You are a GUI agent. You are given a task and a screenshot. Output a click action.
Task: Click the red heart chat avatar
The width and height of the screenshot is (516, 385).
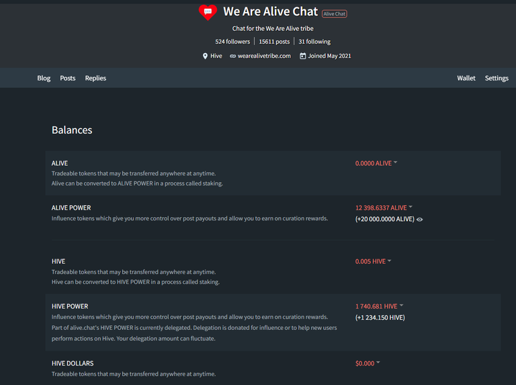208,12
